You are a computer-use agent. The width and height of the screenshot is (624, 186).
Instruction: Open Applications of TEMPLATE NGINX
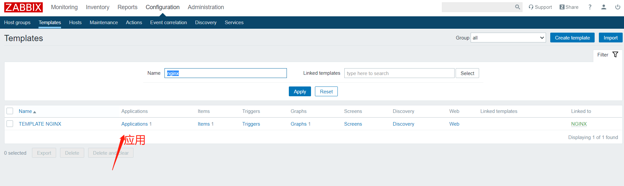(134, 124)
